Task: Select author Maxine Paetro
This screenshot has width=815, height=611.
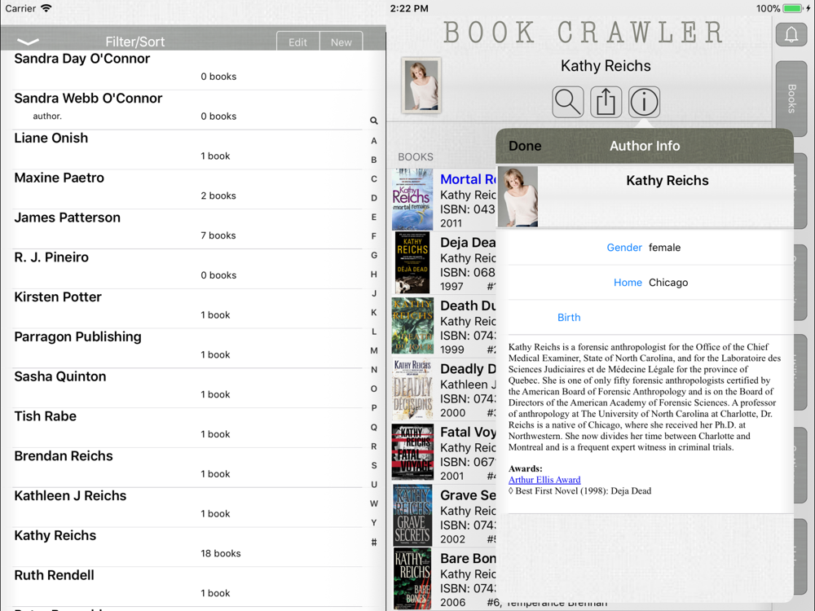Action: click(x=187, y=190)
